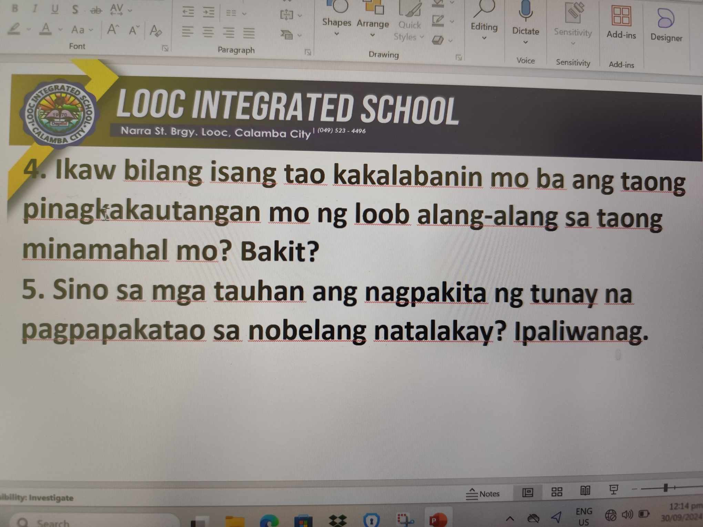Increase font size
The image size is (703, 527).
pos(112,30)
